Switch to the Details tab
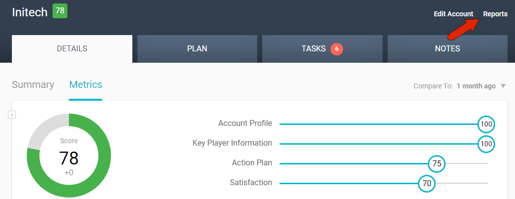515x199 pixels. pos(72,49)
